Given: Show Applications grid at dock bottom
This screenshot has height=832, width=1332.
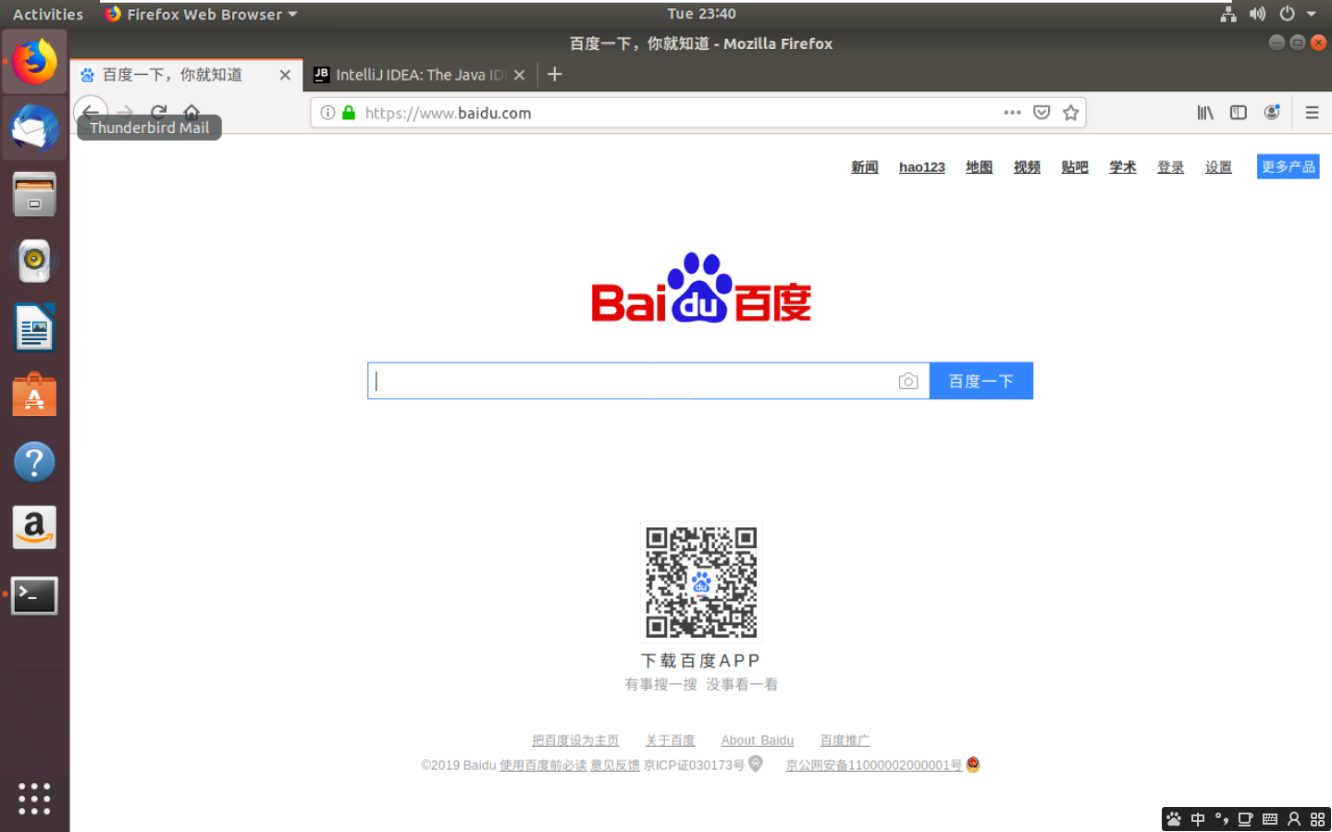Looking at the screenshot, I should [34, 798].
